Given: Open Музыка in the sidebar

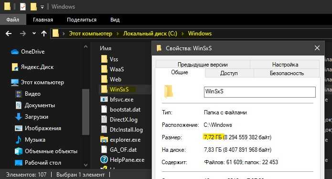Looking at the screenshot, I should (x=35, y=140).
